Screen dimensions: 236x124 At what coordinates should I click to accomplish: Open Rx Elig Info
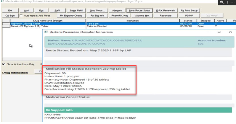click(97, 16)
